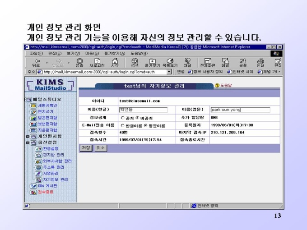This screenshot has height=230, width=307.
Task: Open the Search (검색) toolbar icon
Action: 135,63
